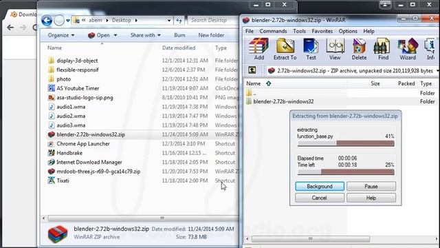
Task: Click the Chrome forward arrow
Action: pos(23,28)
